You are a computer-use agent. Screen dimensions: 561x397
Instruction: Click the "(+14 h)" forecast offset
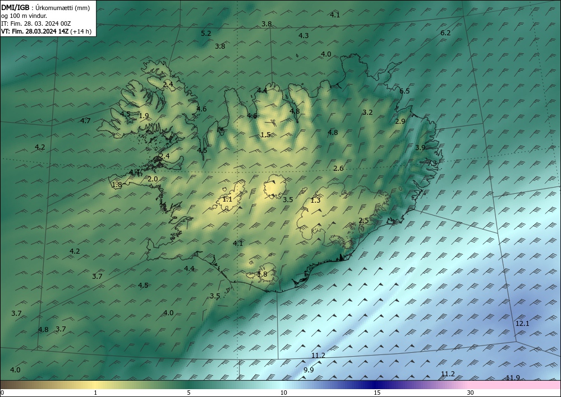coord(81,31)
